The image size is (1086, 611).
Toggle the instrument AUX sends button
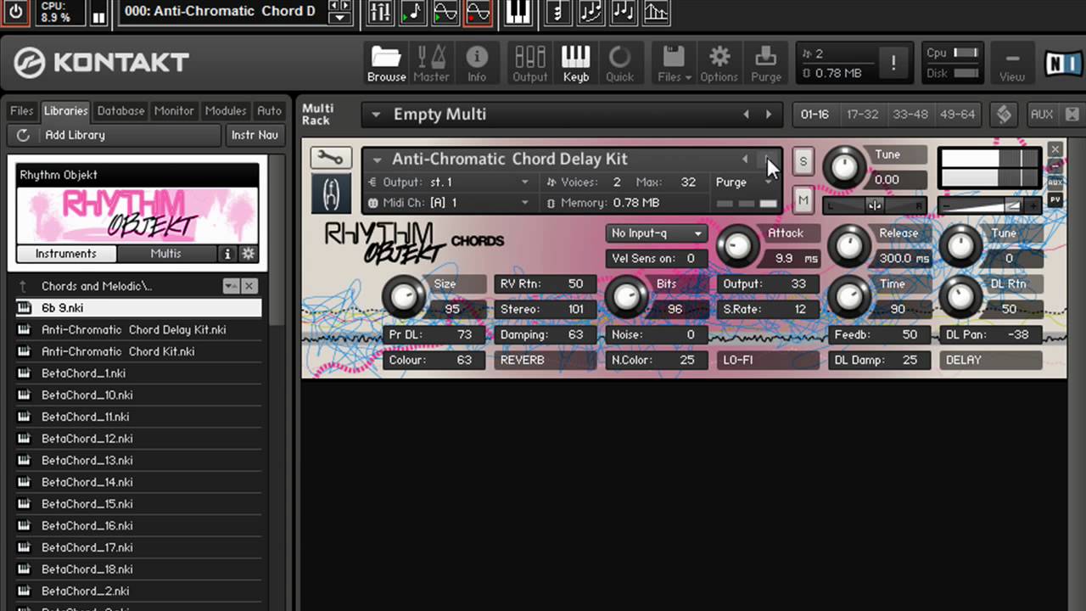pos(1055,182)
